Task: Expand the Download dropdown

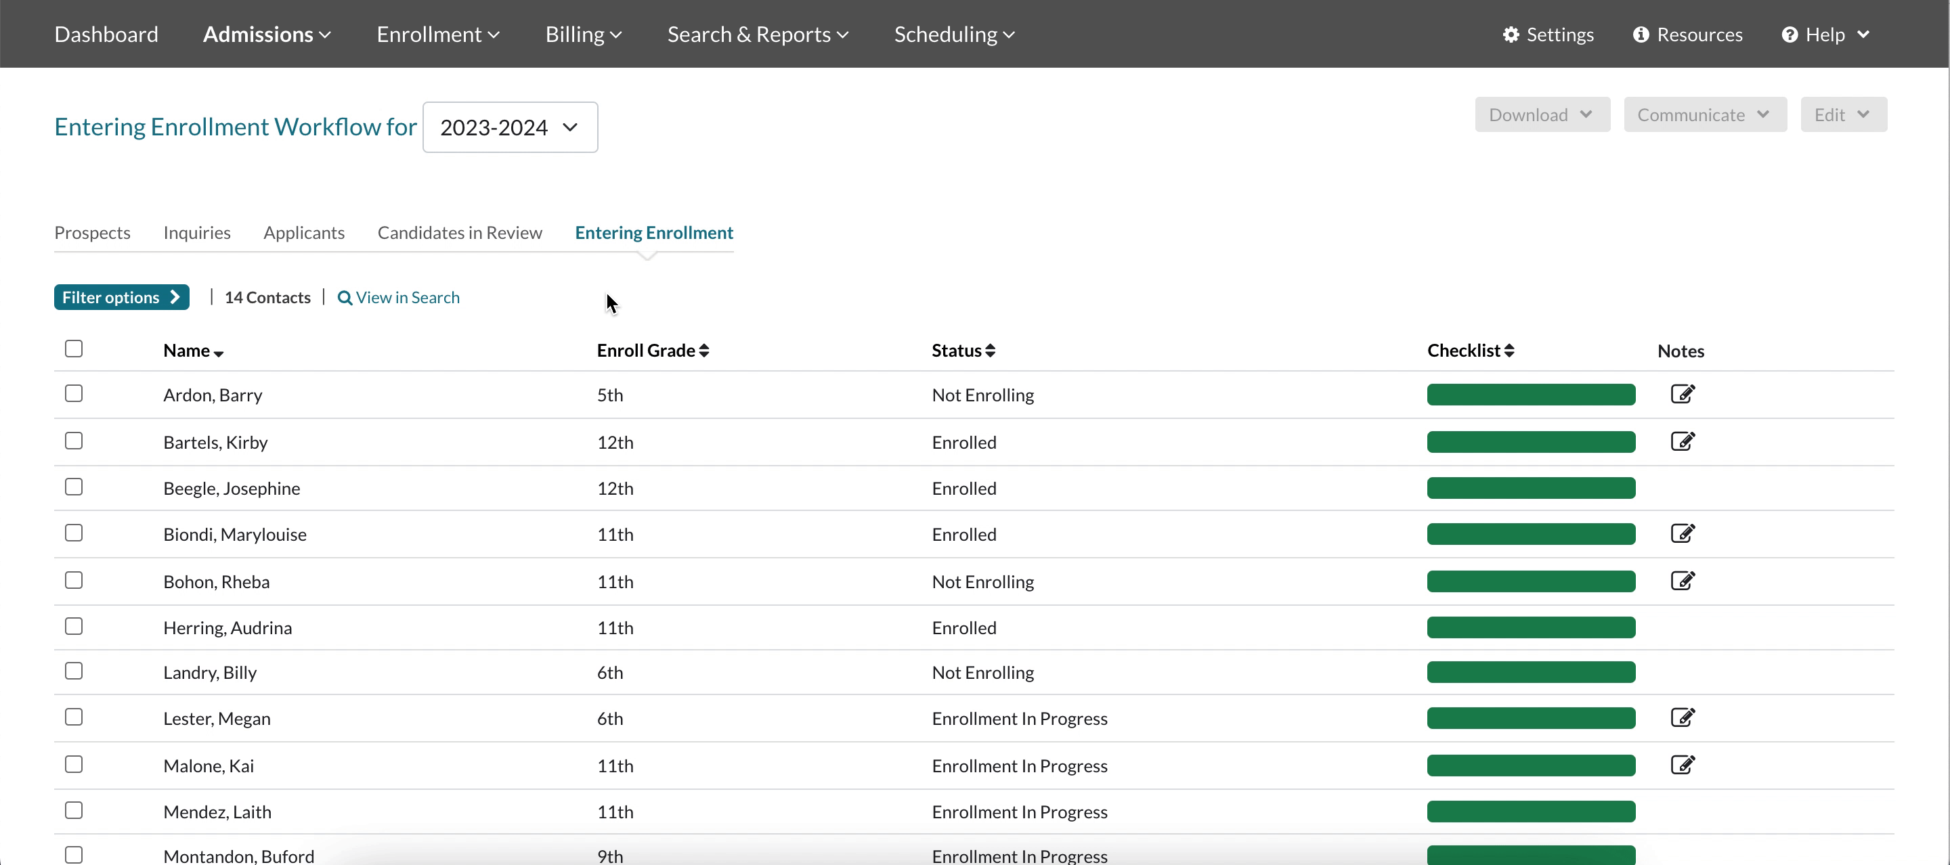Action: pos(1541,115)
